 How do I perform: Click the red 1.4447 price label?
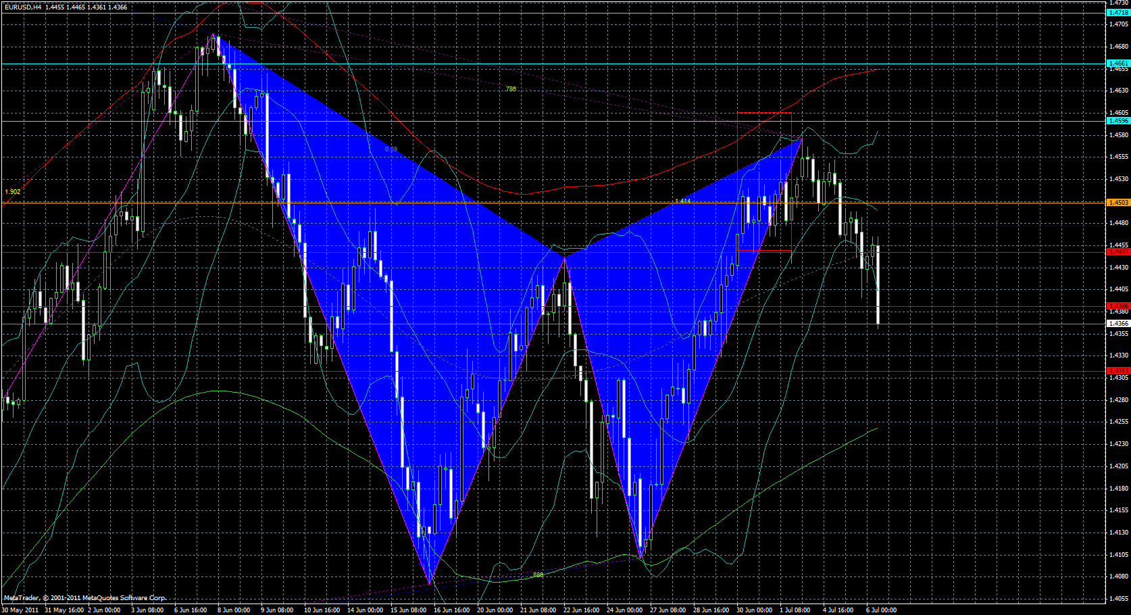pos(1118,251)
